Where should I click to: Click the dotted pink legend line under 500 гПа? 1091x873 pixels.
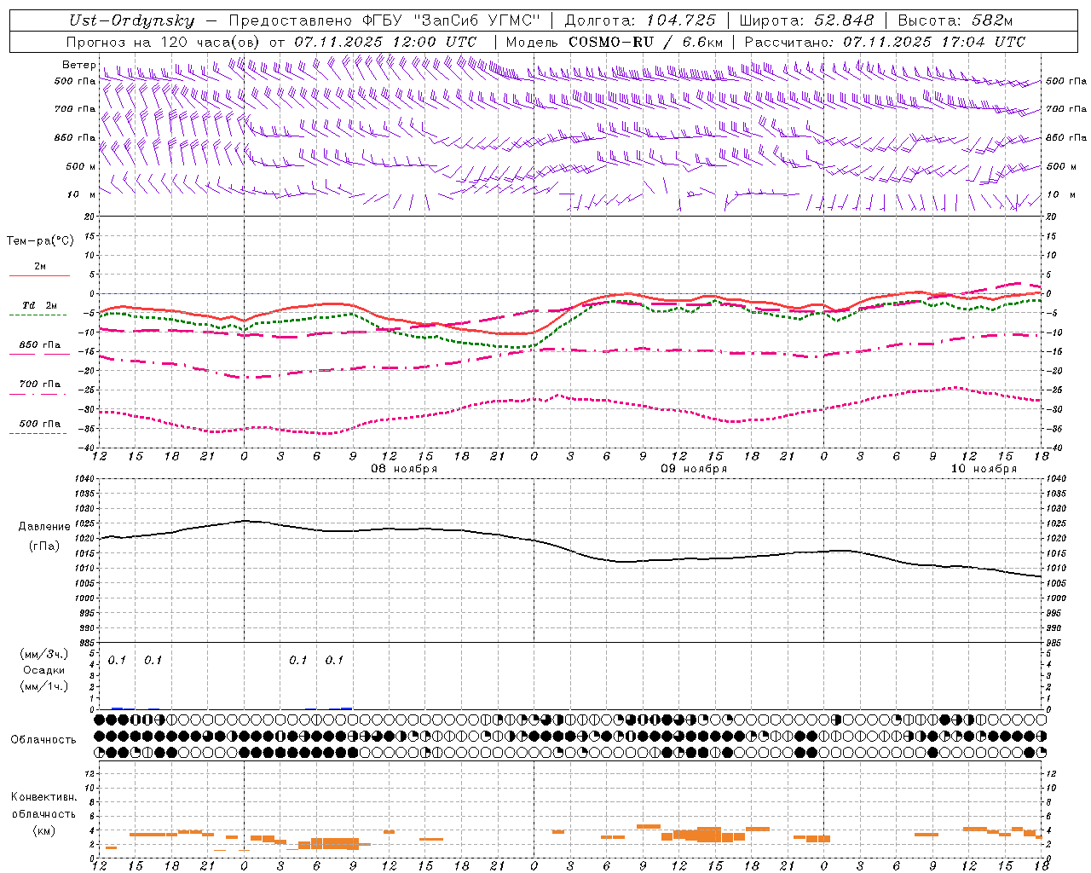[38, 433]
